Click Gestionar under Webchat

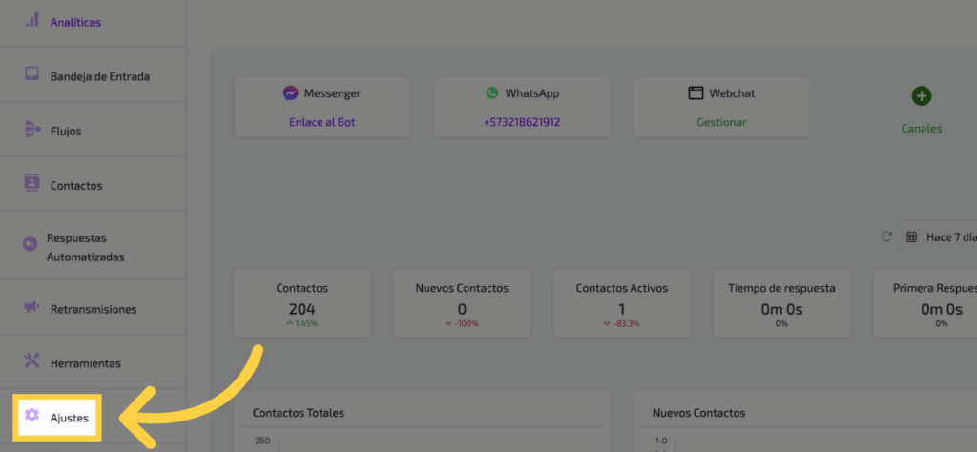721,122
